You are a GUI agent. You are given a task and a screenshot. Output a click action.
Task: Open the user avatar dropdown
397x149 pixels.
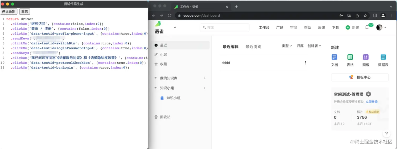coord(382,27)
